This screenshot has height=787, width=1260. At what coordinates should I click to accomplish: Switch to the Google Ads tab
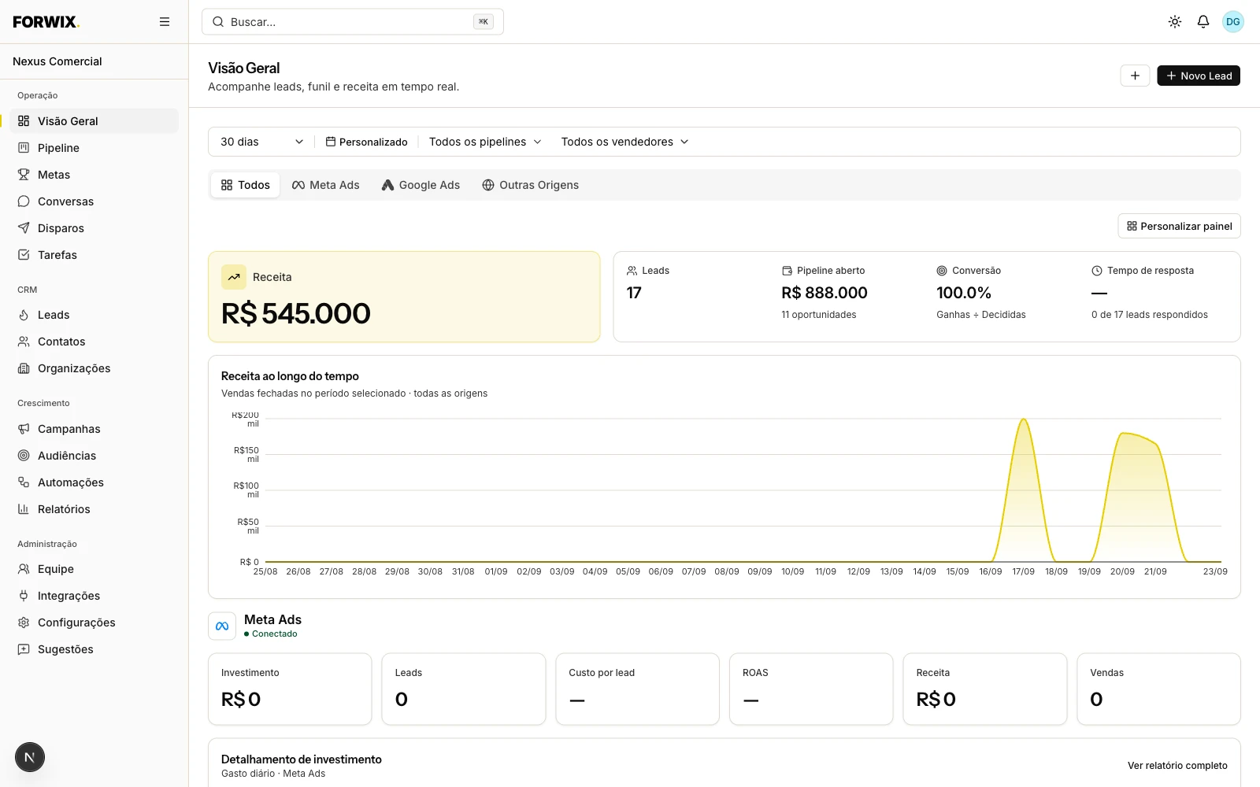[x=421, y=185]
